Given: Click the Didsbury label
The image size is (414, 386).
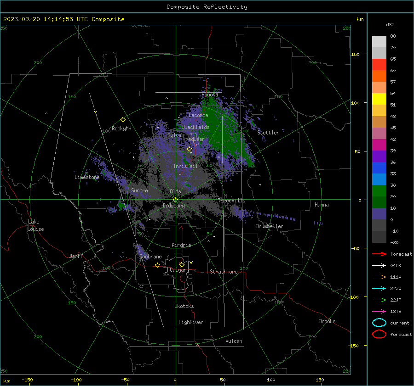Looking at the screenshot, I should click(173, 206).
